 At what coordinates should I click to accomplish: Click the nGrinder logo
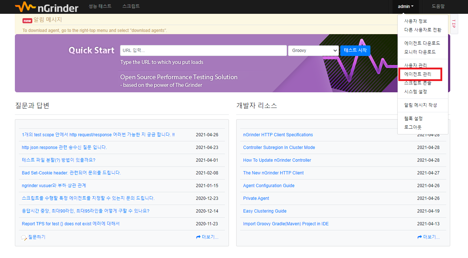46,7
